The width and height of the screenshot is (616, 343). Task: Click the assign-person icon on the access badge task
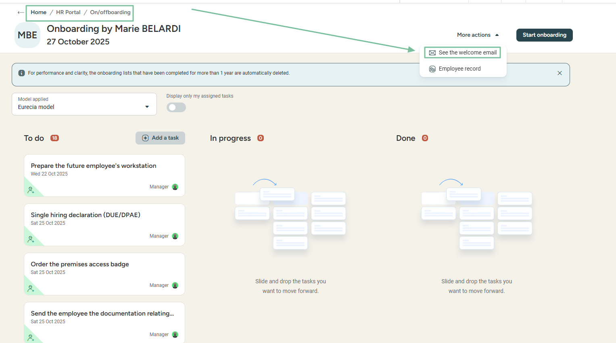(x=31, y=289)
